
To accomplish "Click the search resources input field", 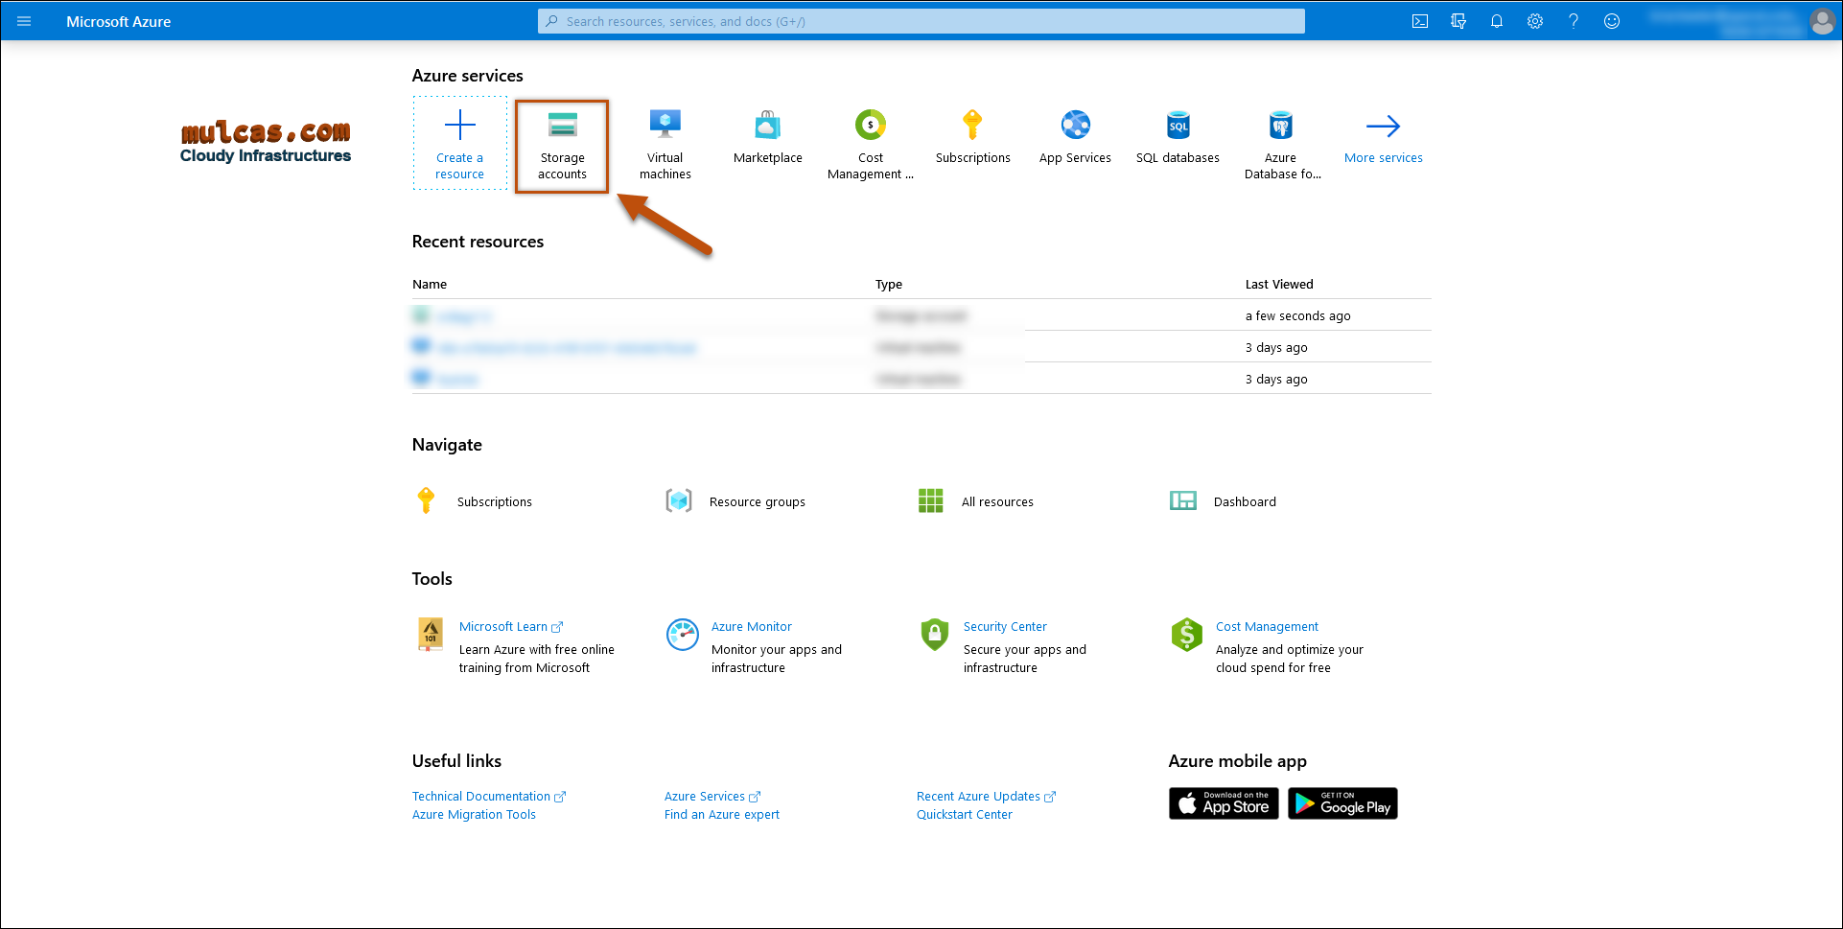I will (921, 21).
